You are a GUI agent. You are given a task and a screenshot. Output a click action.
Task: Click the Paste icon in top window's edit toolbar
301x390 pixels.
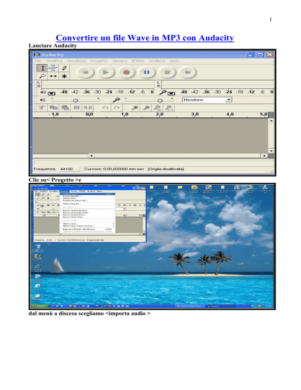[65, 108]
